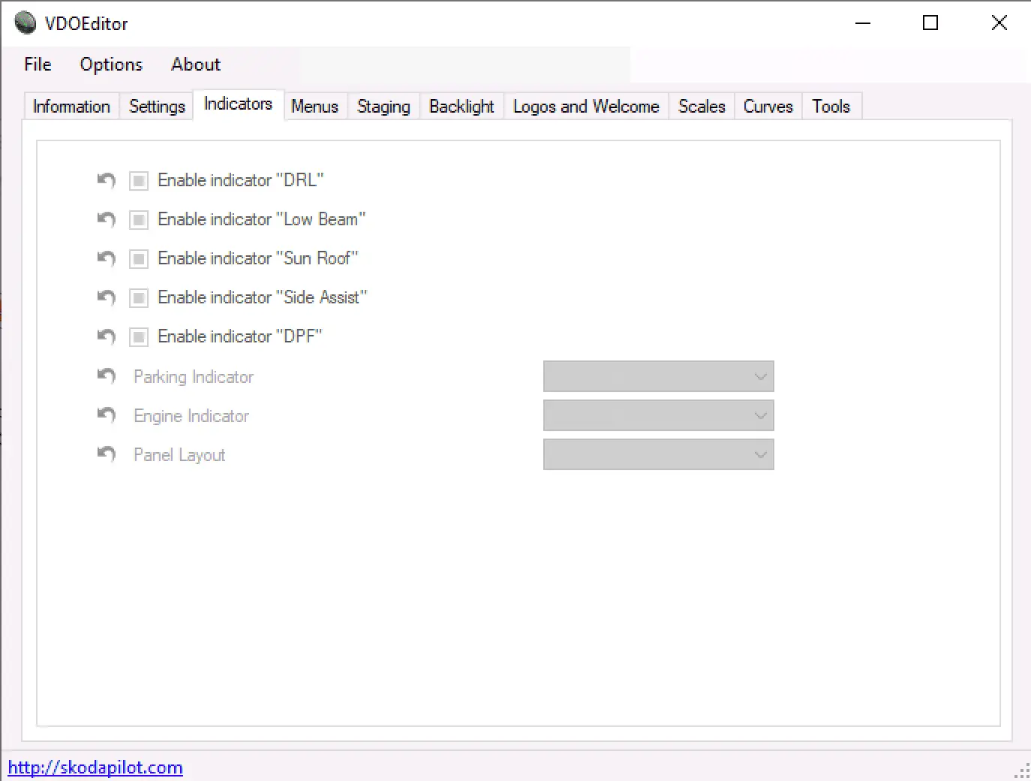
Task: Click the window resize grip in corner
Action: pyautogui.click(x=1022, y=772)
